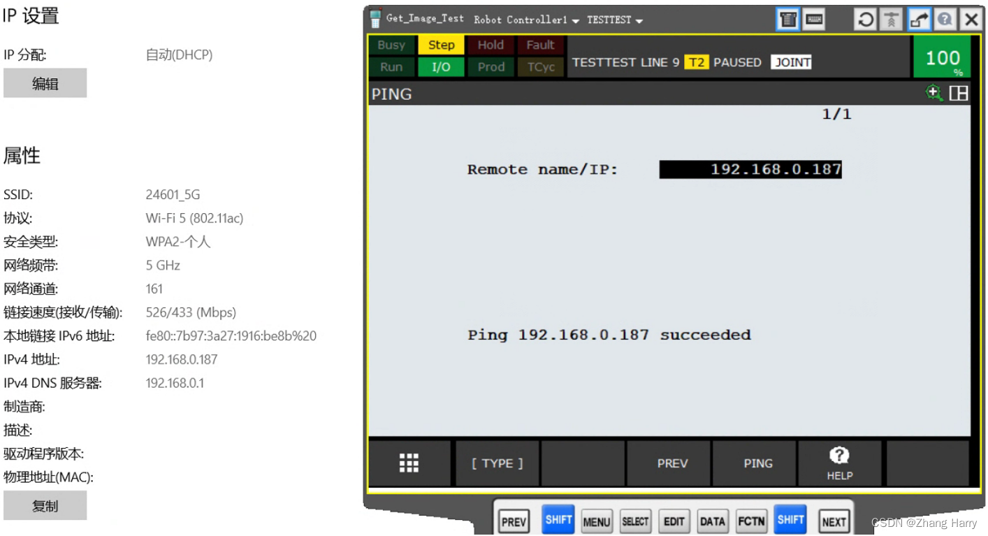Click the SSID value 24601_5G
This screenshot has width=988, height=536.
click(173, 195)
